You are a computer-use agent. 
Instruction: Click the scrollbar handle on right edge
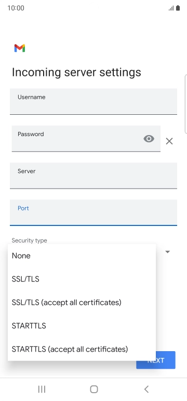tap(186, 104)
